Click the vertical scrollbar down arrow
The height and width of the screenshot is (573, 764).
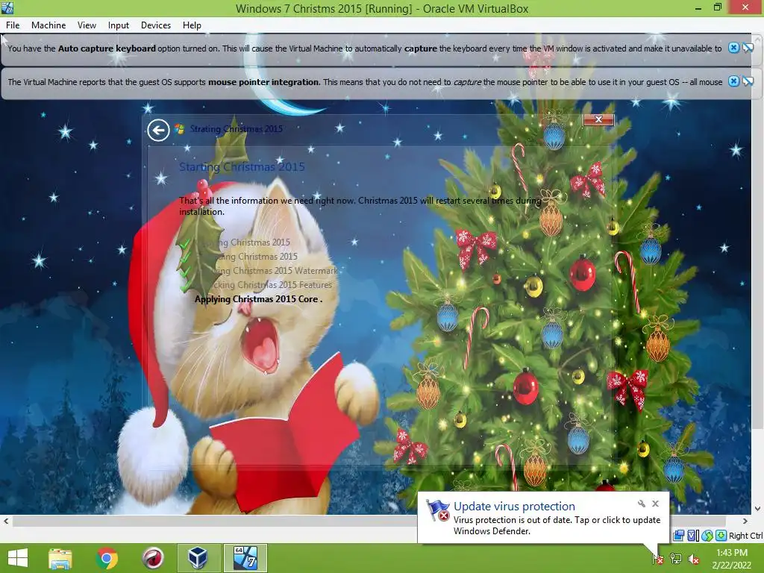tap(758, 509)
